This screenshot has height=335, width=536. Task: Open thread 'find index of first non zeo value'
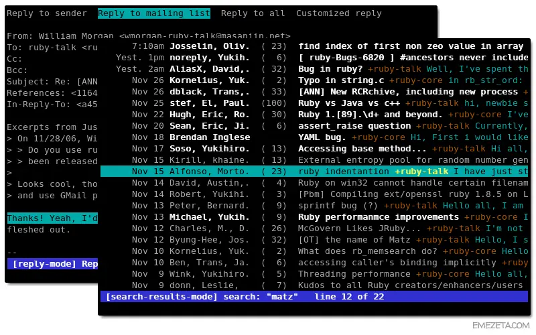tap(314, 46)
